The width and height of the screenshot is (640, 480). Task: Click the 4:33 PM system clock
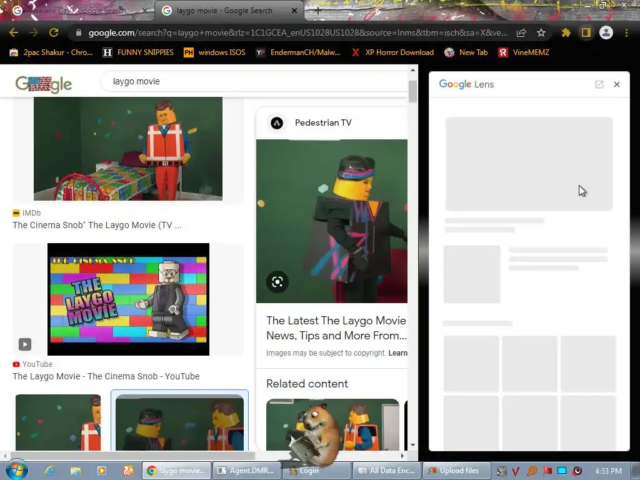[608, 471]
